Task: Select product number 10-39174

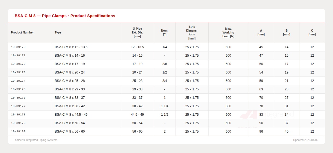Action: 18,81
